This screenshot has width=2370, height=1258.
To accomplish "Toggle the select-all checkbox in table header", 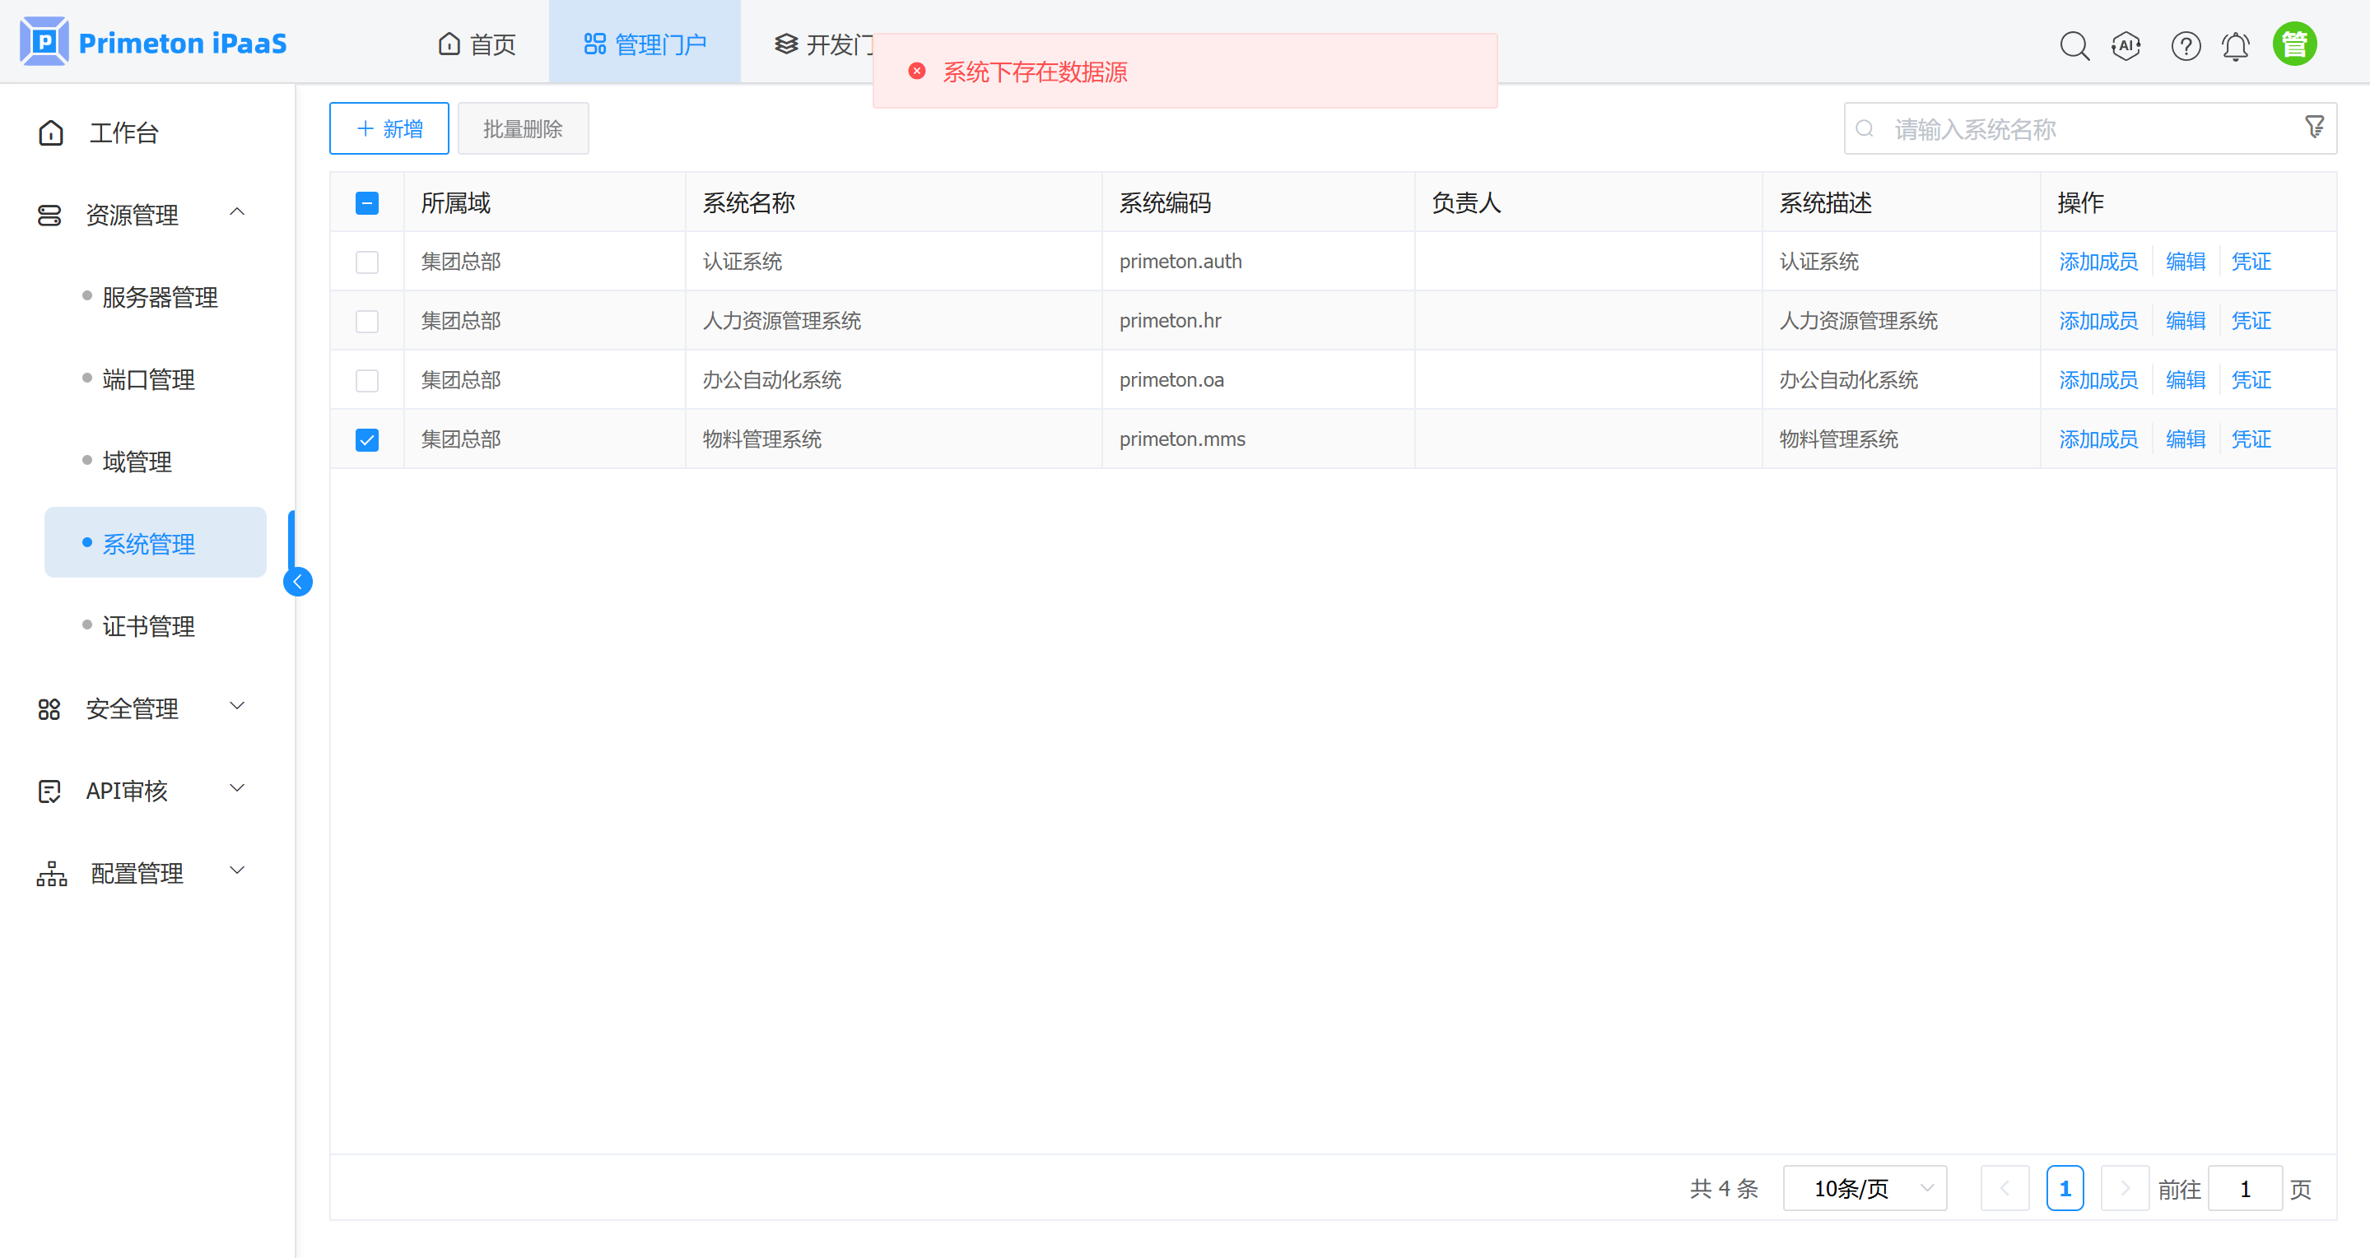I will tap(367, 202).
